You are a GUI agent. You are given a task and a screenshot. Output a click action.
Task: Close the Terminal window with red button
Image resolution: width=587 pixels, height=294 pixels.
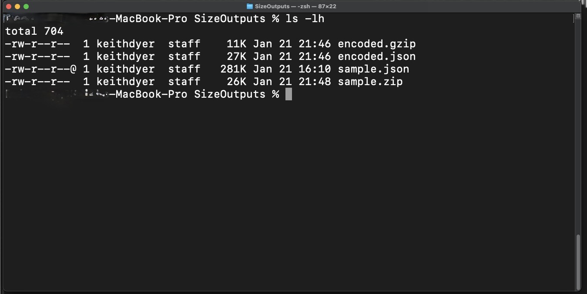pos(9,7)
